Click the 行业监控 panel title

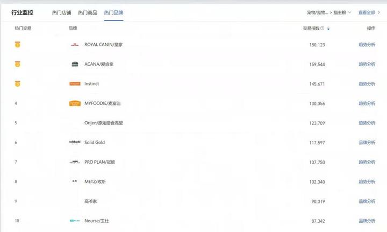click(x=22, y=12)
